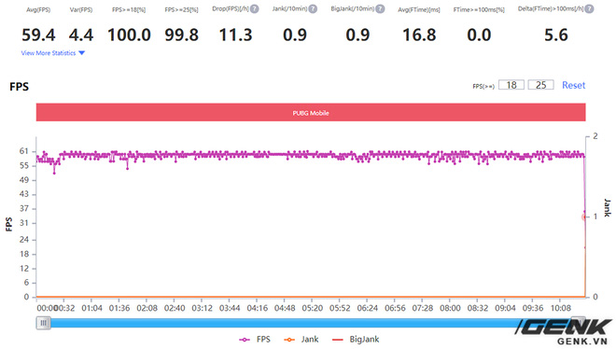The width and height of the screenshot is (616, 349).
Task: Click the Delta(FTime) value 5.6
Action: (556, 35)
